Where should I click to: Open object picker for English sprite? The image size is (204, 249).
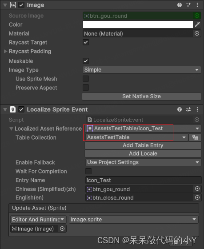(x=197, y=197)
